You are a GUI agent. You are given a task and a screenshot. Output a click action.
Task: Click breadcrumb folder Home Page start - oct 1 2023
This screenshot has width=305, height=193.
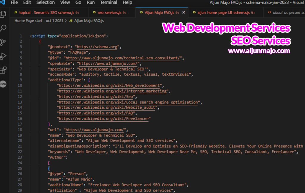(x=39, y=21)
